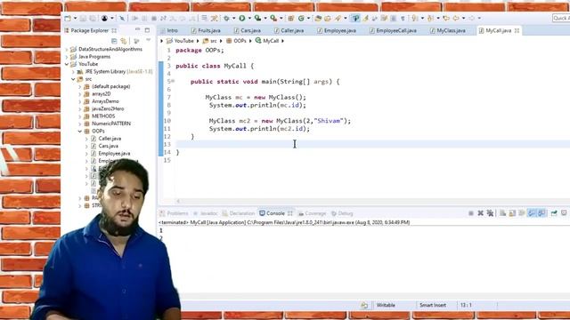This screenshot has width=570, height=320.
Task: Select the METHODS package
Action: tap(103, 116)
